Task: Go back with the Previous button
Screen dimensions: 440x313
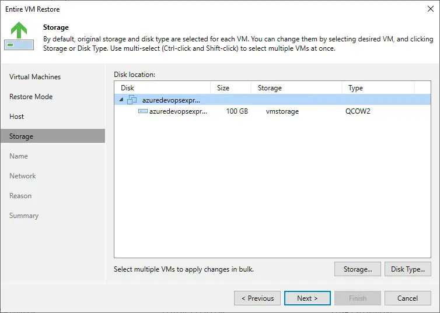Action: pyautogui.click(x=257, y=298)
